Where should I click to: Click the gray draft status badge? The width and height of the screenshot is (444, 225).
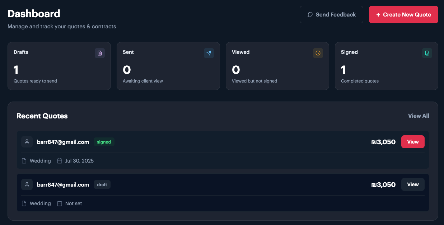click(102, 184)
